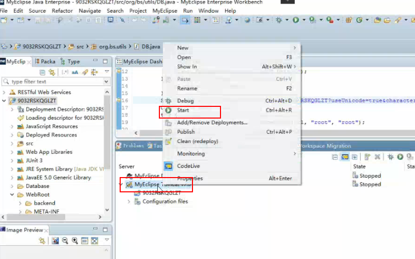Viewport: 415px width, 259px height.
Task: Select the backend folder under WebRoot
Action: point(44,203)
